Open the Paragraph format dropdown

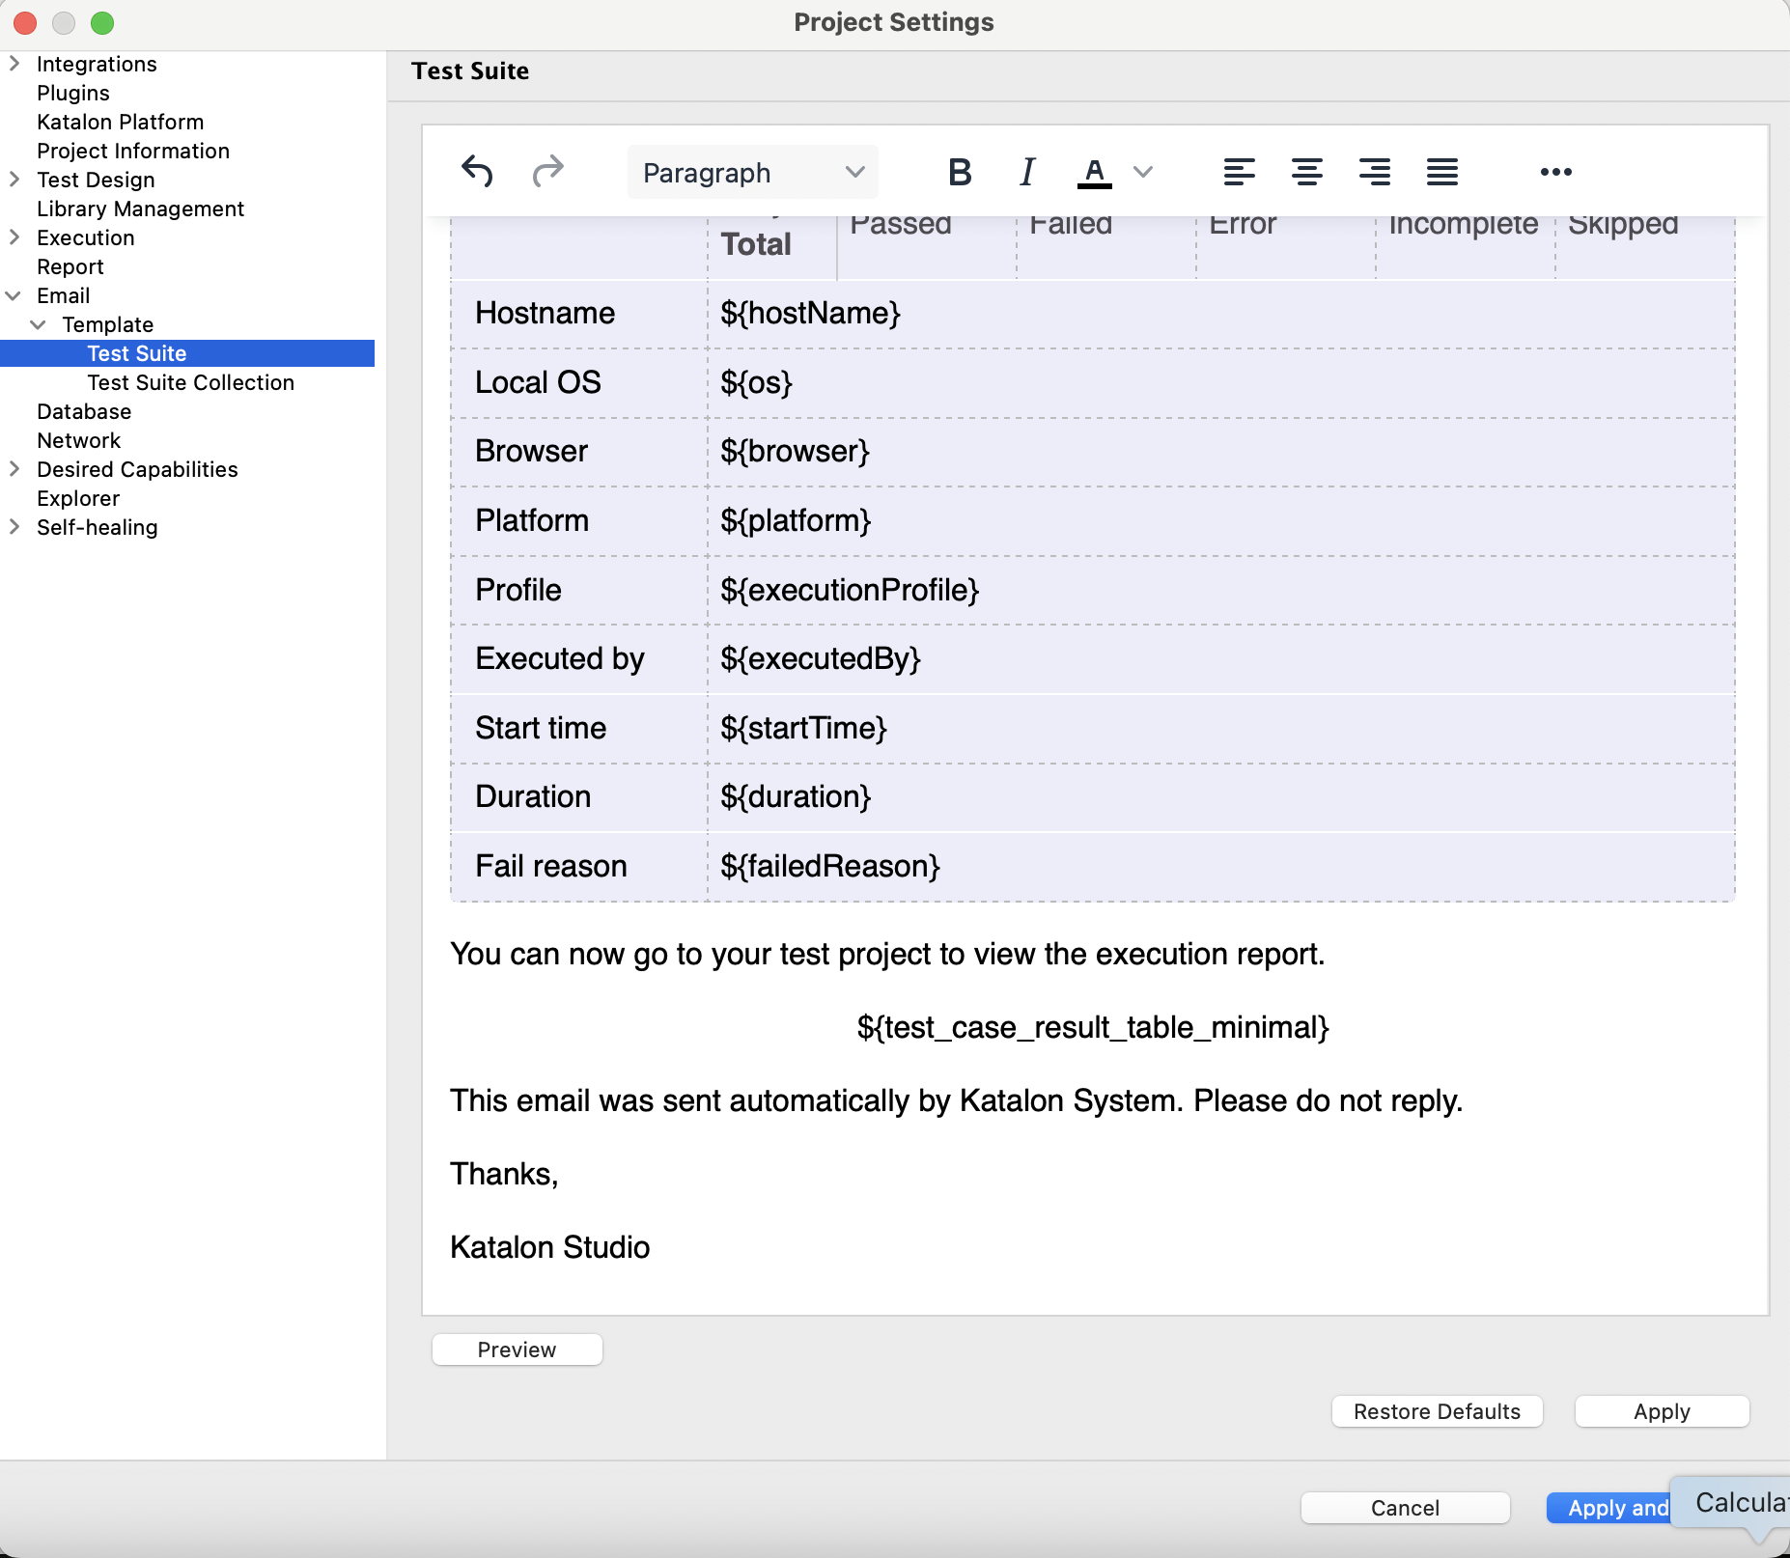point(753,172)
